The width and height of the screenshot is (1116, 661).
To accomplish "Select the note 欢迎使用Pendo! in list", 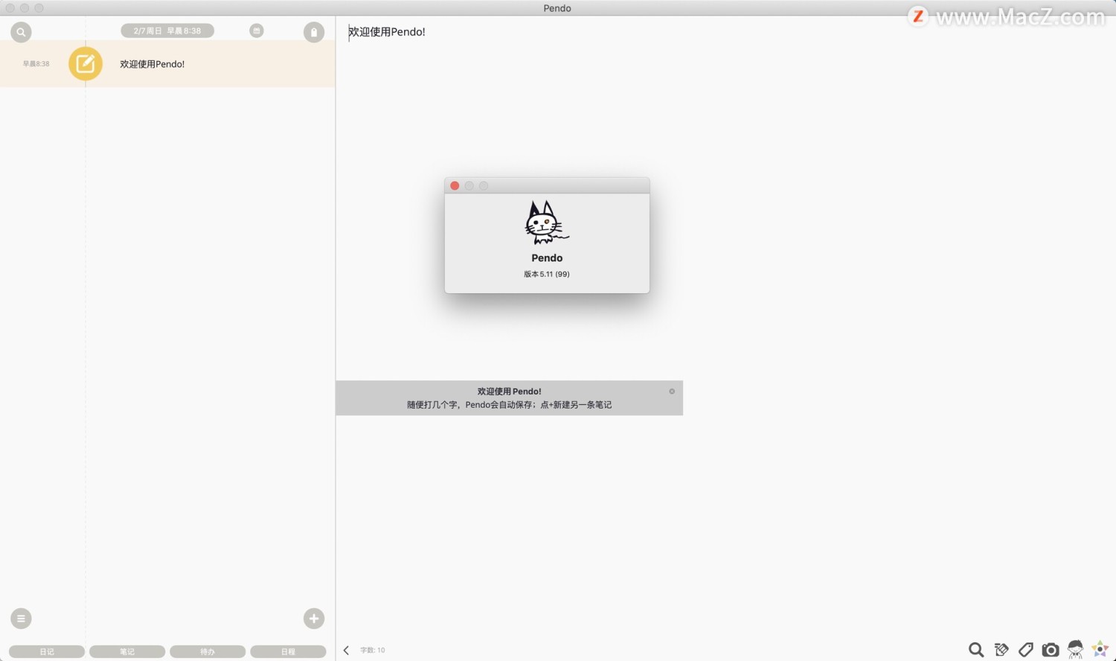I will pos(167,64).
